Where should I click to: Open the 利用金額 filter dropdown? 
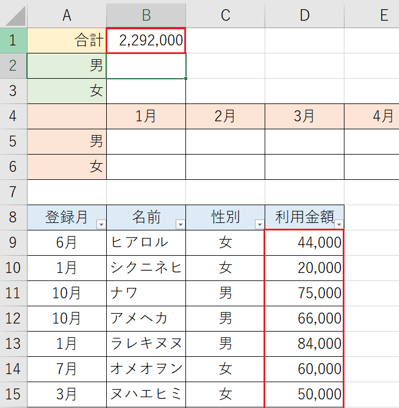click(x=339, y=224)
